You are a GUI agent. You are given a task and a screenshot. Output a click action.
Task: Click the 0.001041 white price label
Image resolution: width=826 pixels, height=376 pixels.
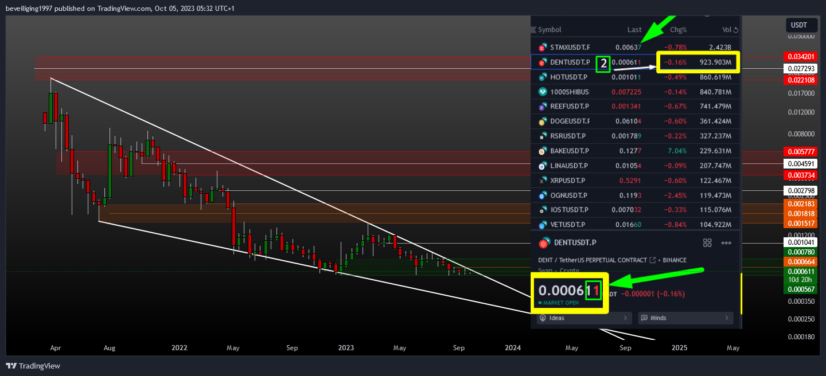point(800,242)
